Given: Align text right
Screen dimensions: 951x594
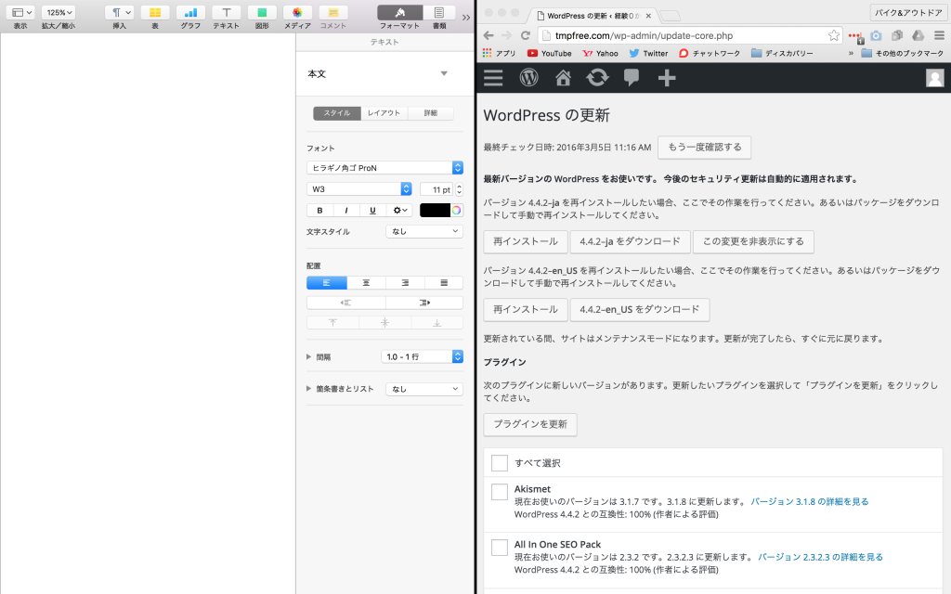Looking at the screenshot, I should click(405, 282).
